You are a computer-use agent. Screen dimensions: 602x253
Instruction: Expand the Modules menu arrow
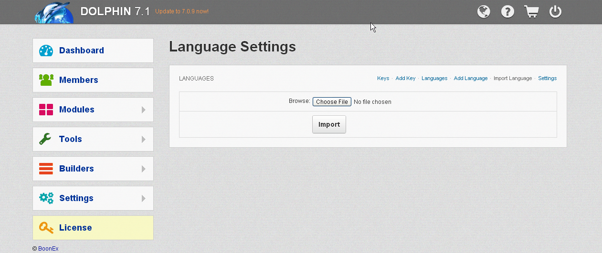coord(144,110)
